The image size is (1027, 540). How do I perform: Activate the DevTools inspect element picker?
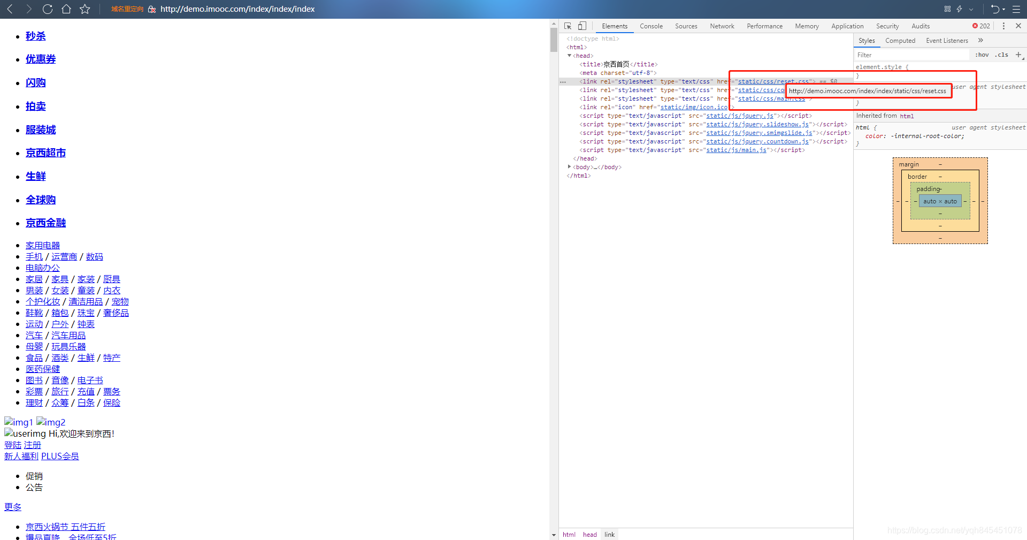point(568,26)
